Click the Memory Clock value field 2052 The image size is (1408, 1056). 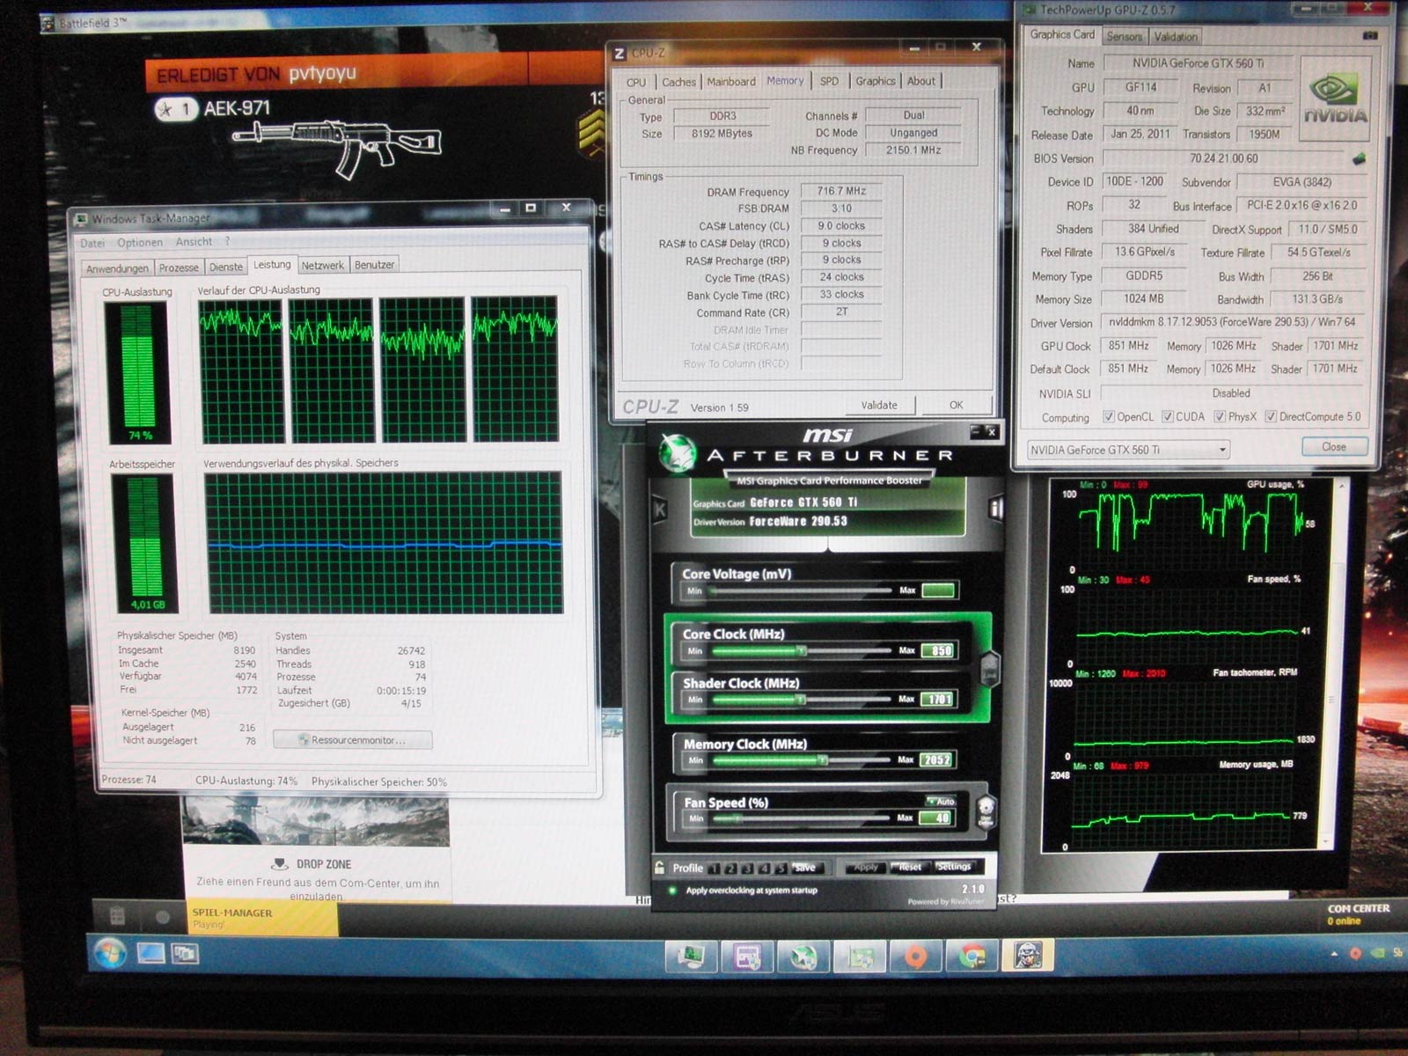pos(937,759)
